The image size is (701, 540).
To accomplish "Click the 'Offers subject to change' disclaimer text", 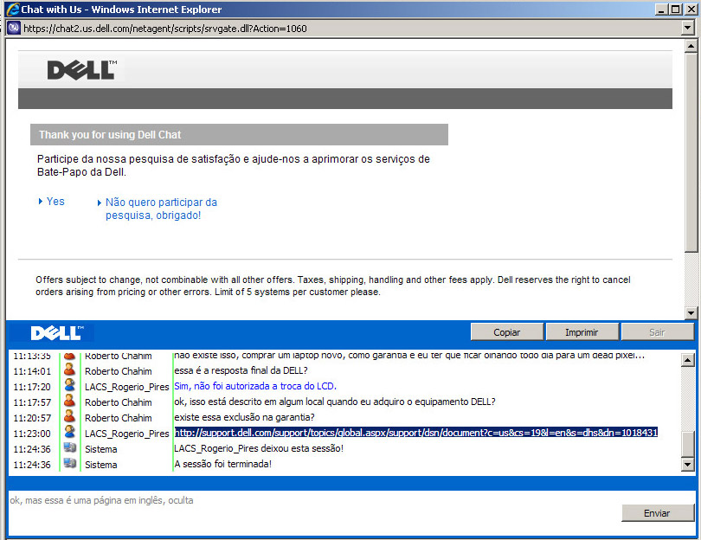I will (333, 286).
